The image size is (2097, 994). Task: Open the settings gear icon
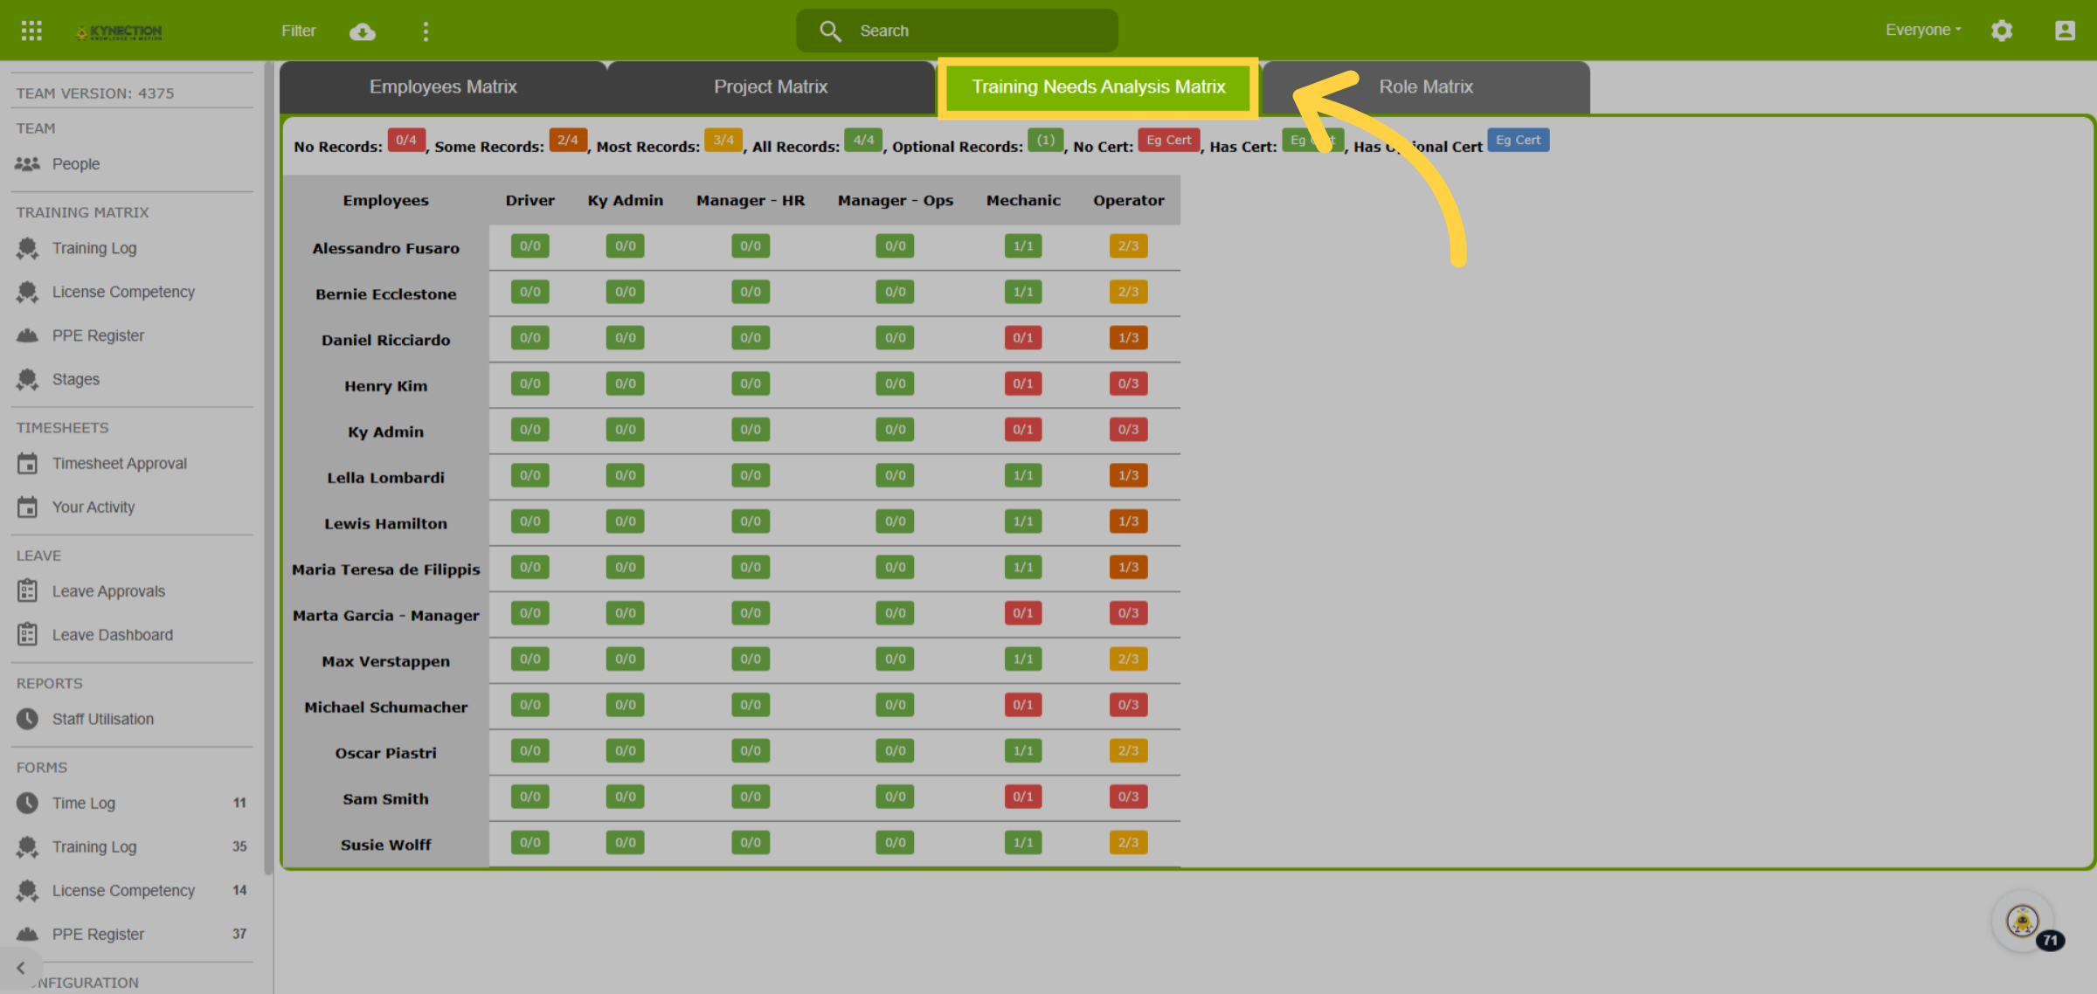coord(2002,31)
